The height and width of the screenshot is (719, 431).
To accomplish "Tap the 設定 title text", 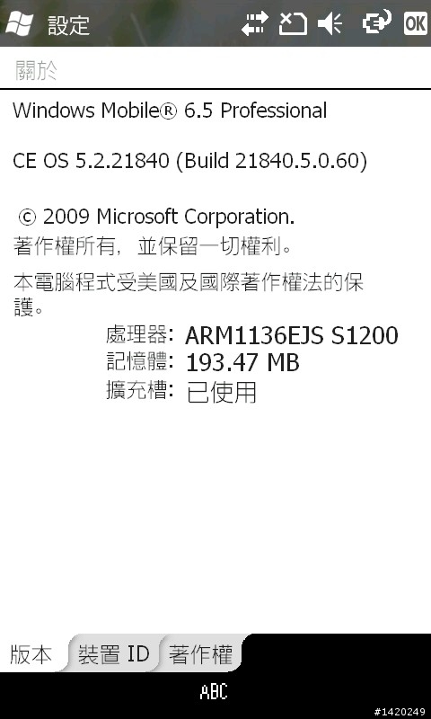I will (x=69, y=24).
